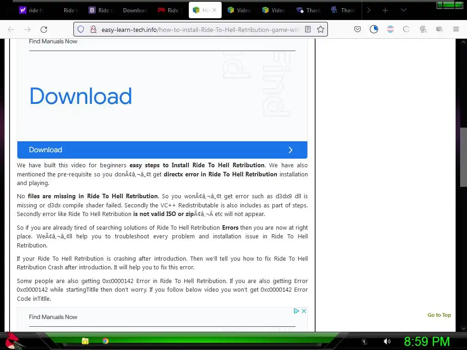
Task: Toggle reader view in address bar
Action: (x=308, y=29)
